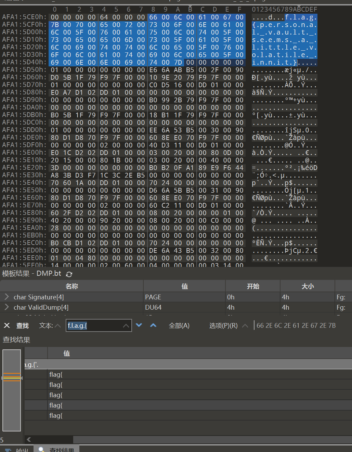This screenshot has width=352, height=452.
Task: Click the magnifier icon on 查找结果 tab
Action: click(41, 449)
